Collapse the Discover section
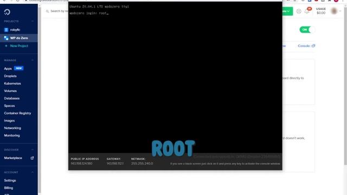347x195 pixels. tap(33, 149)
